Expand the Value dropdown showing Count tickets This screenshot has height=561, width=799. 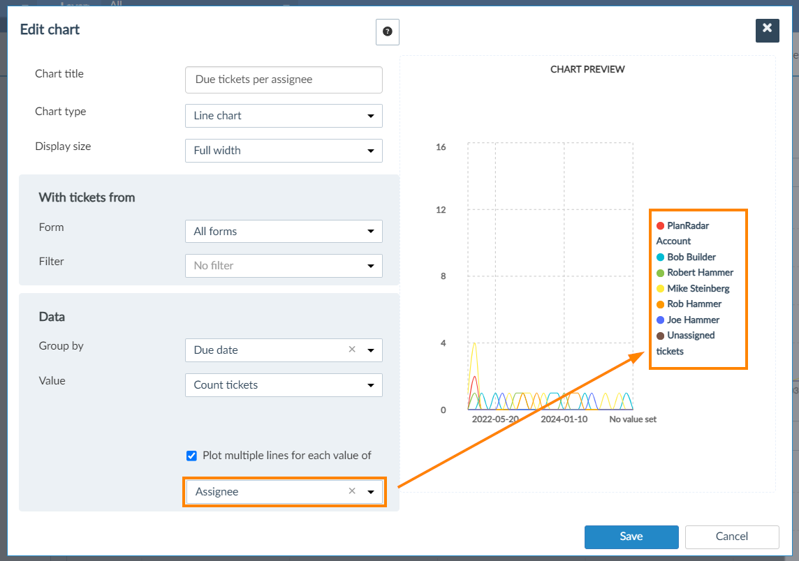click(x=284, y=384)
